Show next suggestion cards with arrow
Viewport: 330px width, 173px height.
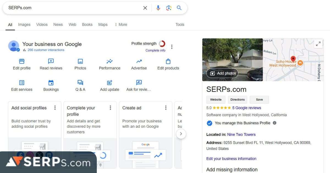click(x=181, y=134)
